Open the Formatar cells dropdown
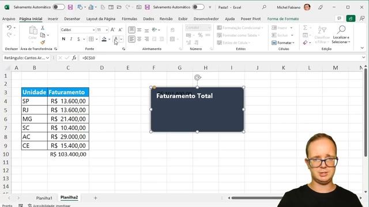Image resolution: width=369 pixels, height=207 pixels. click(x=283, y=43)
